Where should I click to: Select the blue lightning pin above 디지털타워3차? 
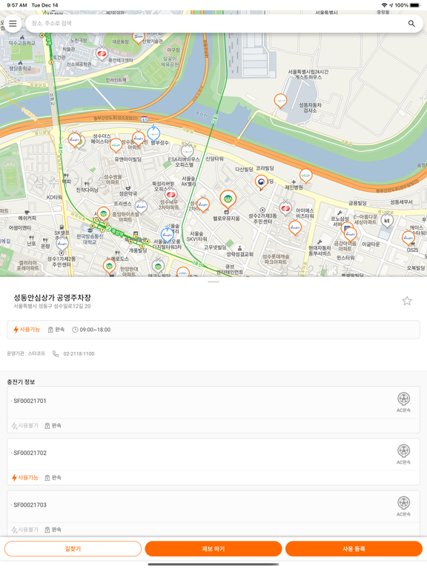pos(168,234)
